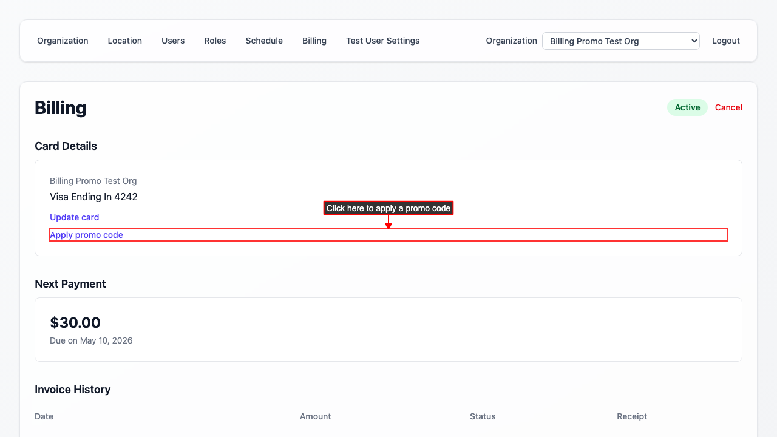Viewport: 777px width, 437px height.
Task: Click the Amount column header
Action: [x=315, y=416]
